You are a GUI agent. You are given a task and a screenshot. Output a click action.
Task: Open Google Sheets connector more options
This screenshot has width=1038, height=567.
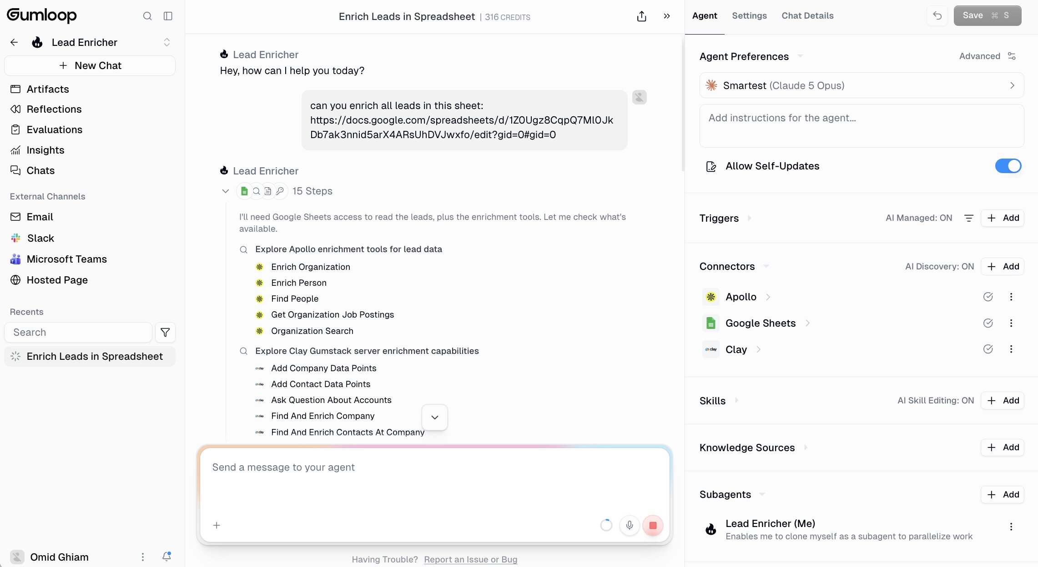[1011, 323]
